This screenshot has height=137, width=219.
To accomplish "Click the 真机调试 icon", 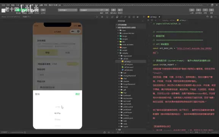I will point(113,10).
